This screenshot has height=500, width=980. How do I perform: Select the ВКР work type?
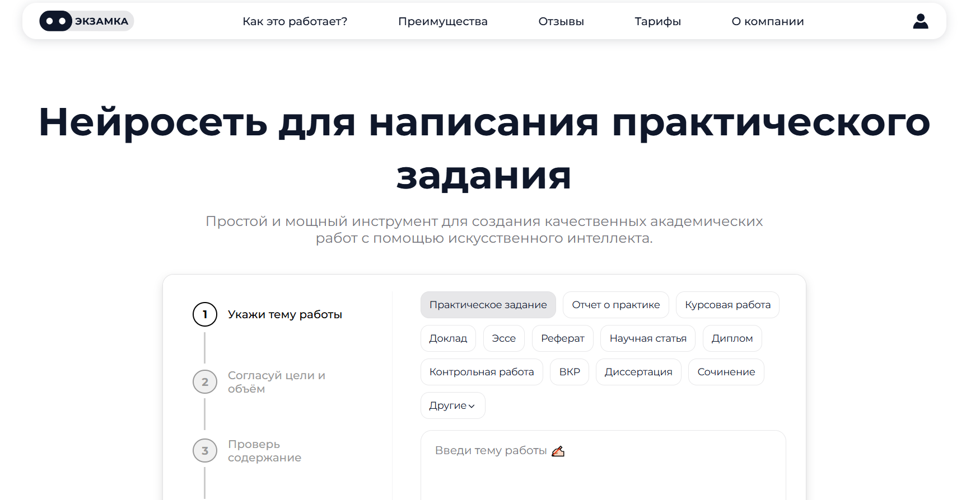(x=570, y=372)
